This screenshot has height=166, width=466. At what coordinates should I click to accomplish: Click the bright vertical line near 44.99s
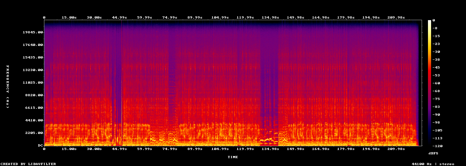tap(122, 83)
